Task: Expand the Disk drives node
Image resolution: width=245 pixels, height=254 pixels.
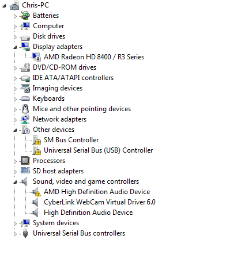Action: [15, 37]
